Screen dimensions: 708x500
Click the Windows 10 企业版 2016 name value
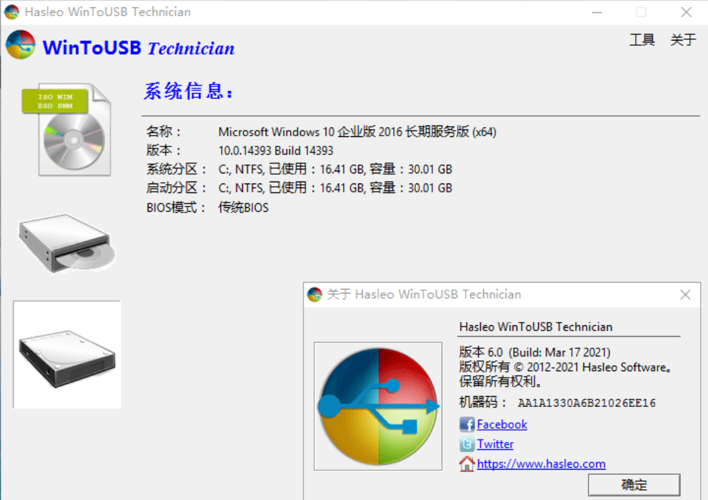pos(357,132)
